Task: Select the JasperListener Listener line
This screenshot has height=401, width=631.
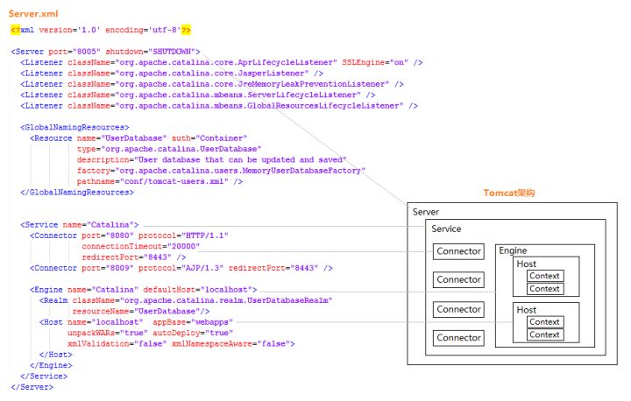Action: [172, 74]
